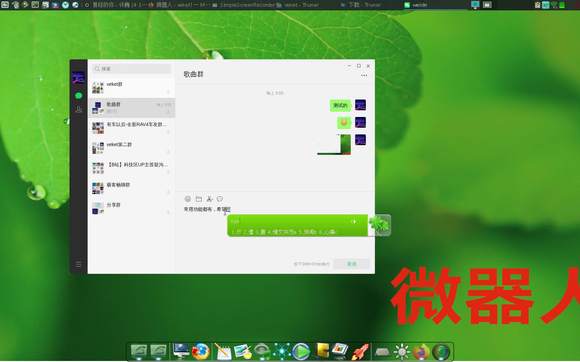Screen dimensions: 580x362
Task: Open the camera lens dock icon
Action: pyautogui.click(x=441, y=352)
